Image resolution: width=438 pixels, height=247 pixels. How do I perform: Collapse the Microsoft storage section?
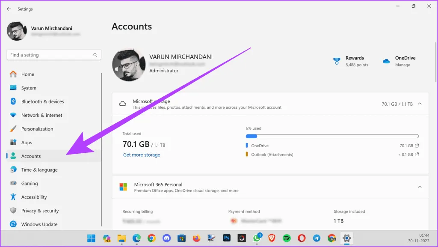pos(419,104)
